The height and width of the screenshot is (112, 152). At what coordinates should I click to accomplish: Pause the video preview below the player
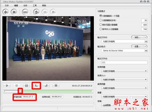[17, 86]
